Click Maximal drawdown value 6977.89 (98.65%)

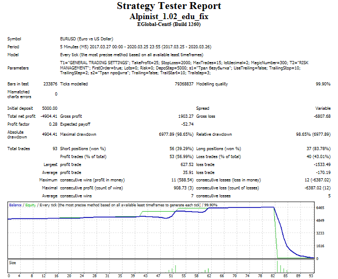click(176, 134)
